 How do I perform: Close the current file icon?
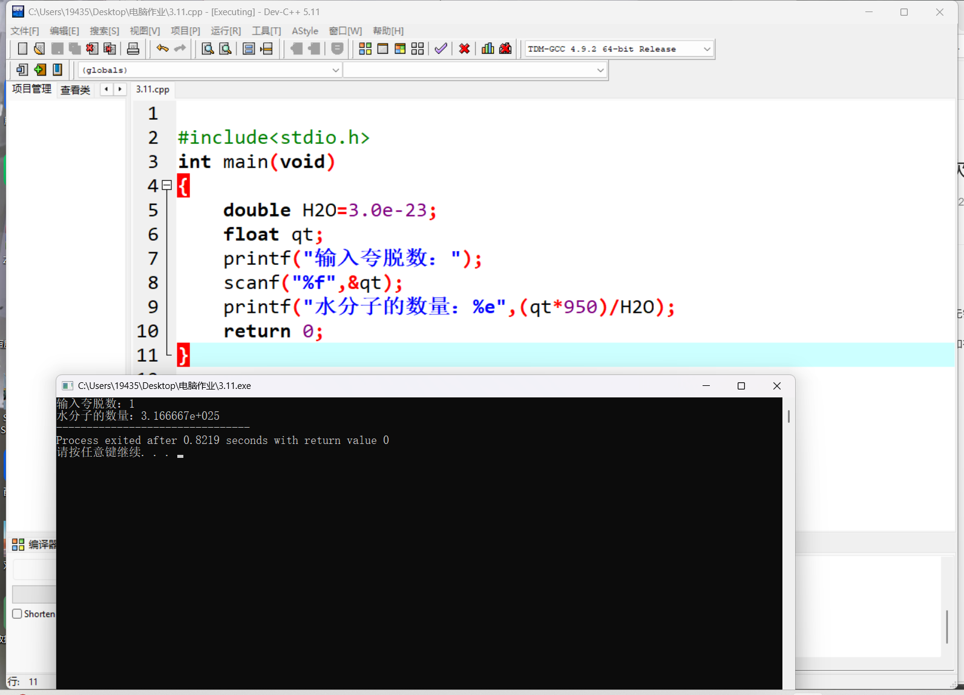pyautogui.click(x=92, y=49)
